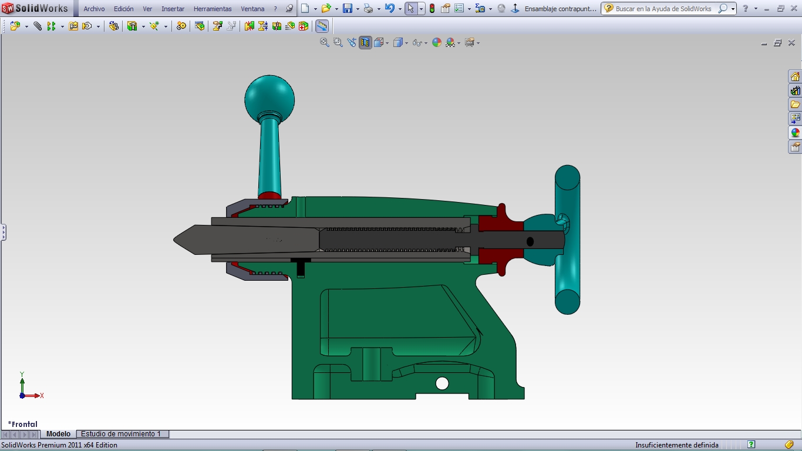Click the Mate paperclip icon
This screenshot has width=802, height=451.
(x=38, y=26)
